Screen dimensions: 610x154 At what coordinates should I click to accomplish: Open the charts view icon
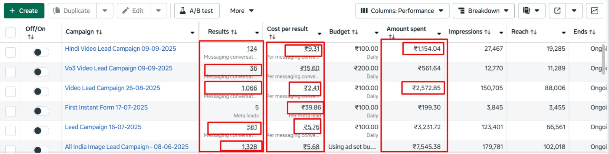[x=594, y=11]
